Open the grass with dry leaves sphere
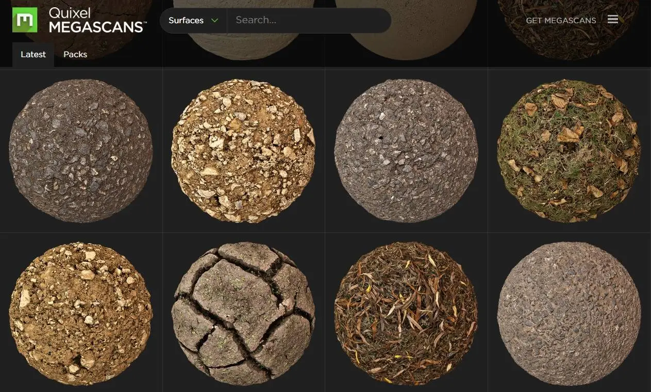Image resolution: width=651 pixels, height=392 pixels. coord(569,151)
